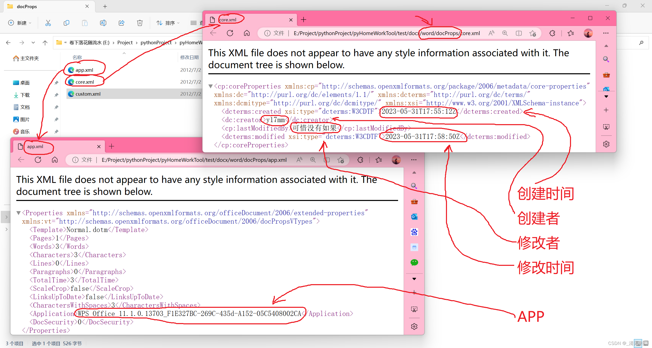Screen dimensions: 652x348
Task: Click the Paste icon in Explorer toolbar
Action: pyautogui.click(x=85, y=23)
